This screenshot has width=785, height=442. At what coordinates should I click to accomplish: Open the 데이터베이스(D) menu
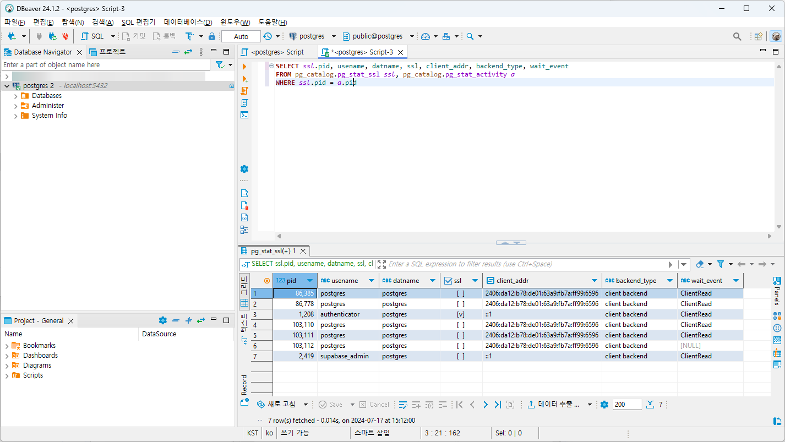coord(188,22)
